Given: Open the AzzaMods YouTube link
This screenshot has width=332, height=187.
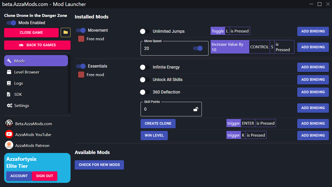Looking at the screenshot, I should tap(33, 135).
